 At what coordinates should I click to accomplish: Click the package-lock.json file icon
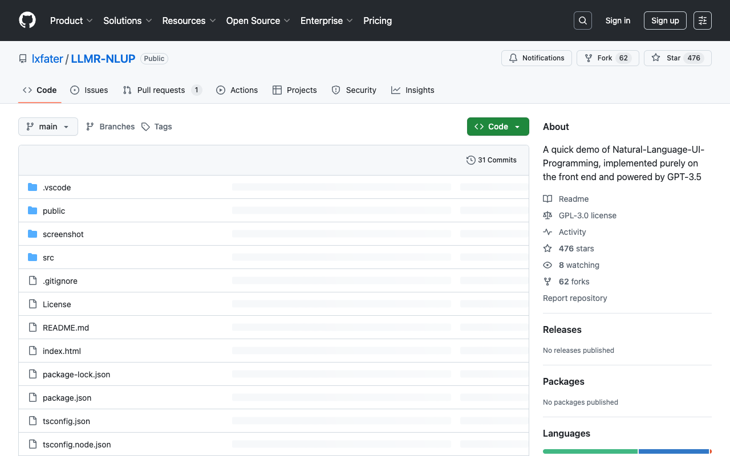[x=33, y=374]
